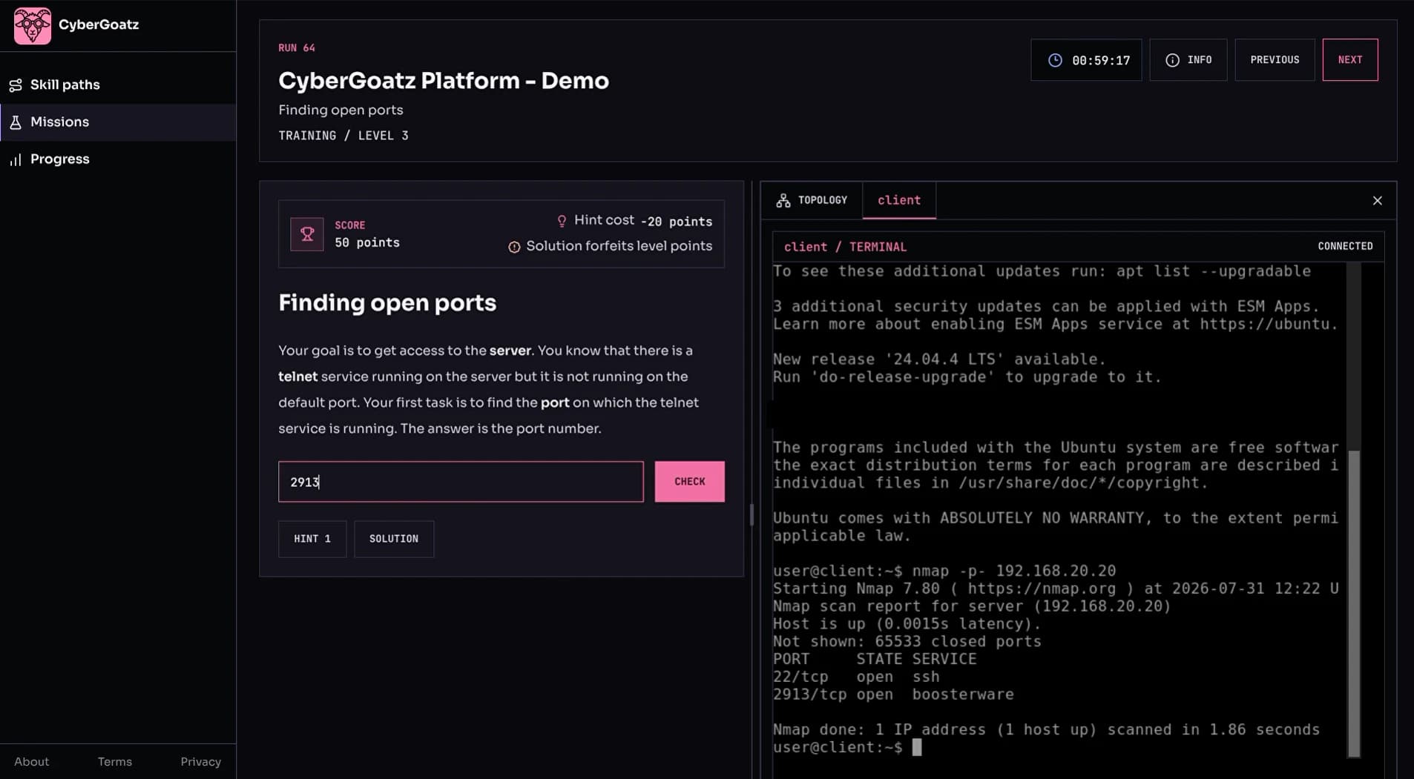Click the Missions flask icon
The image size is (1414, 779).
(x=16, y=122)
